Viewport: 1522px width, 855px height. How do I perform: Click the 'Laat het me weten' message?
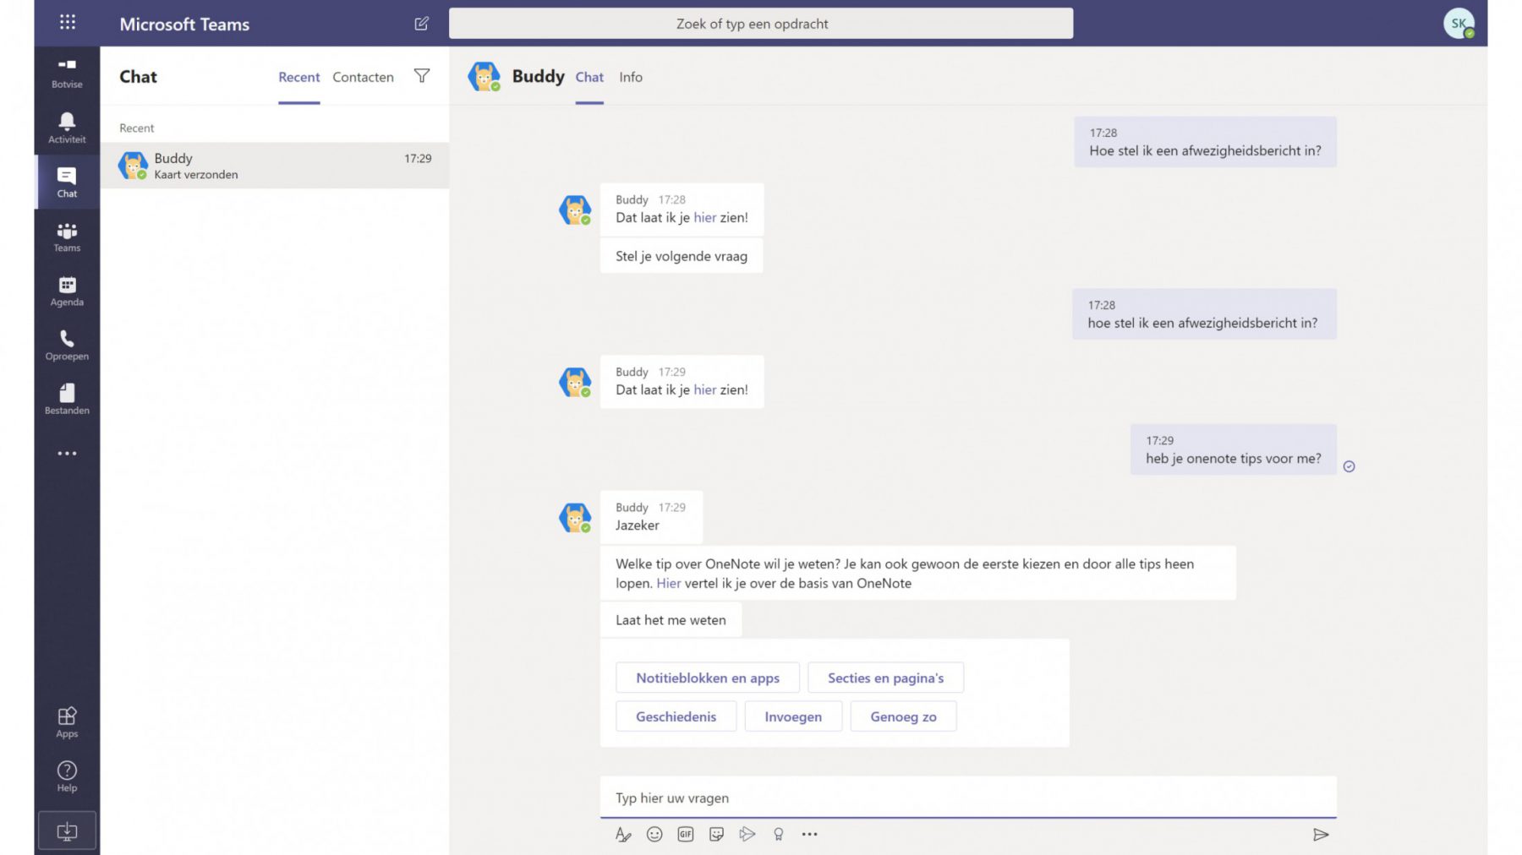tap(671, 620)
